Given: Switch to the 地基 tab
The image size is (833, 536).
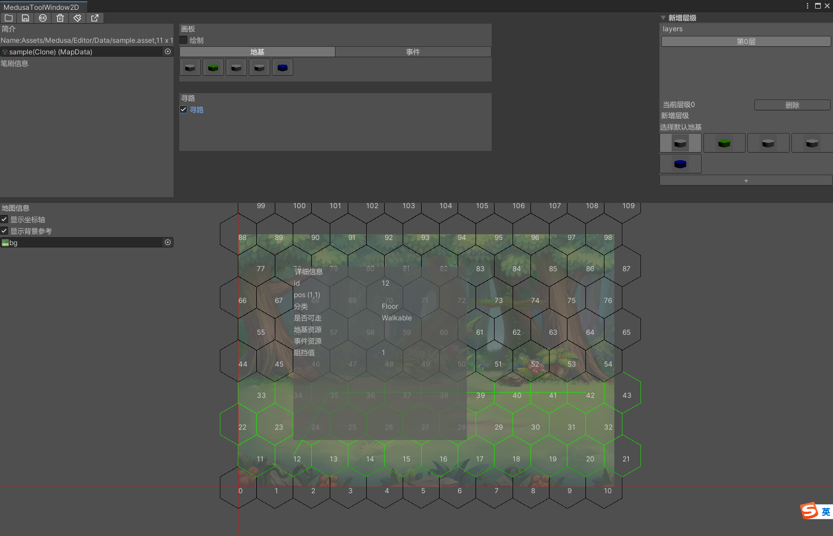Looking at the screenshot, I should pos(257,52).
